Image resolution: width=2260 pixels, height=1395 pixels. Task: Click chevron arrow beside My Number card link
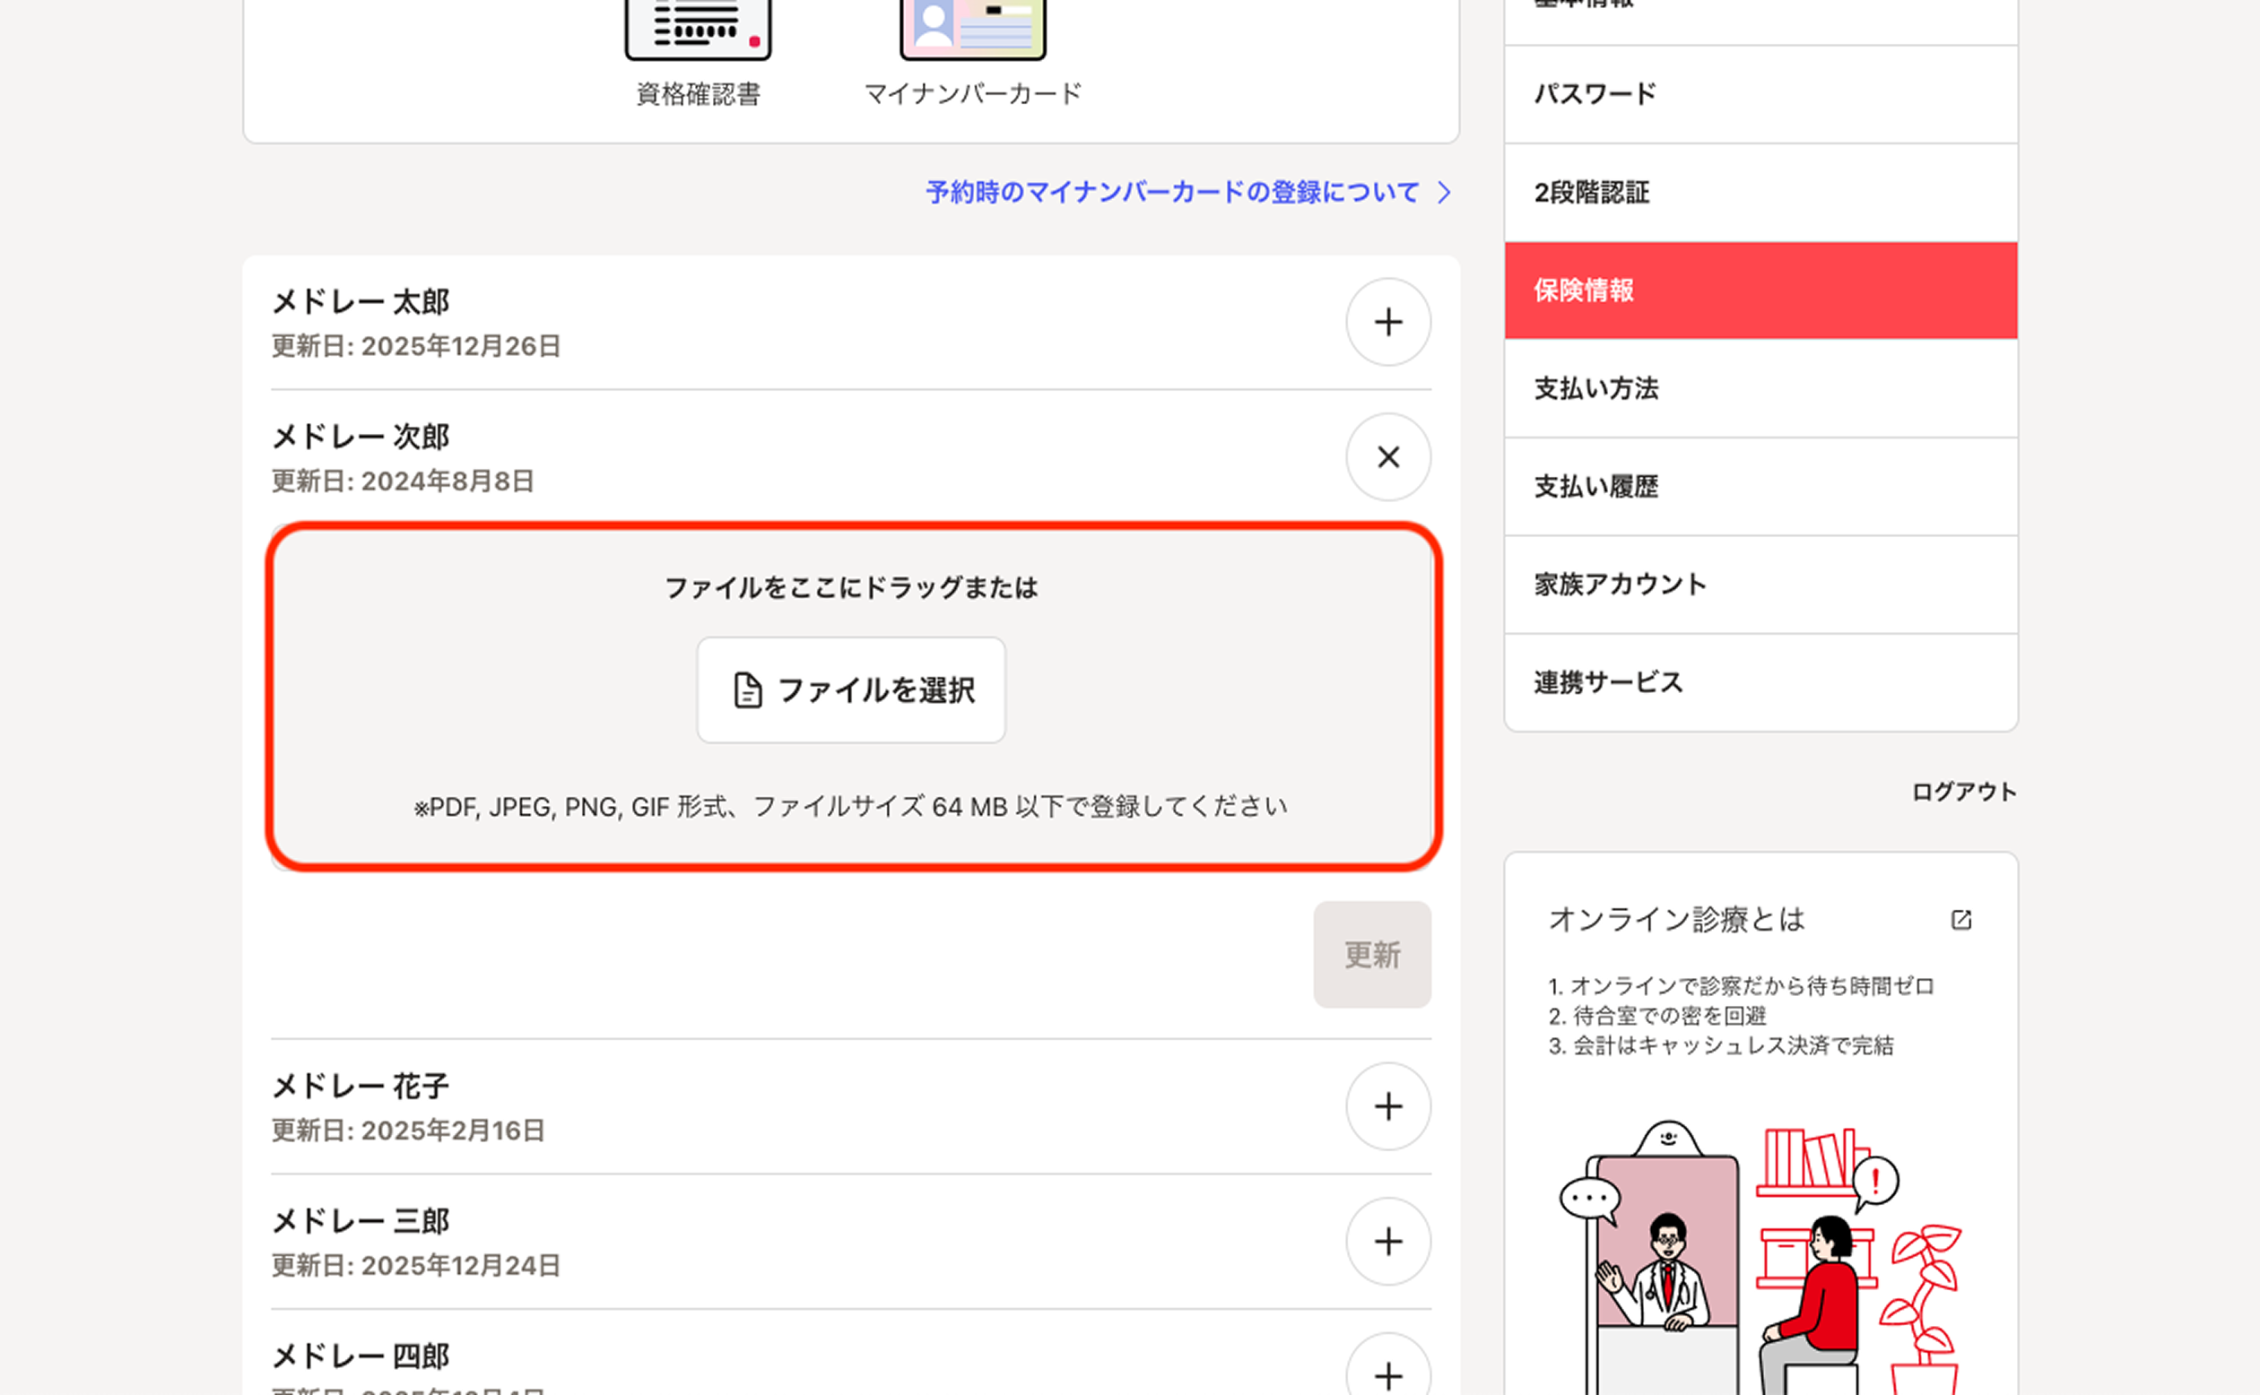pyautogui.click(x=1444, y=192)
